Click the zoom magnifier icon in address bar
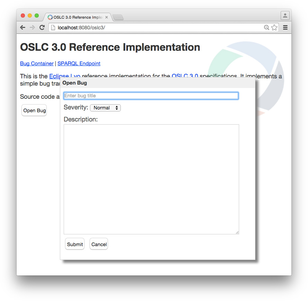The width and height of the screenshot is (308, 301). coord(266,27)
